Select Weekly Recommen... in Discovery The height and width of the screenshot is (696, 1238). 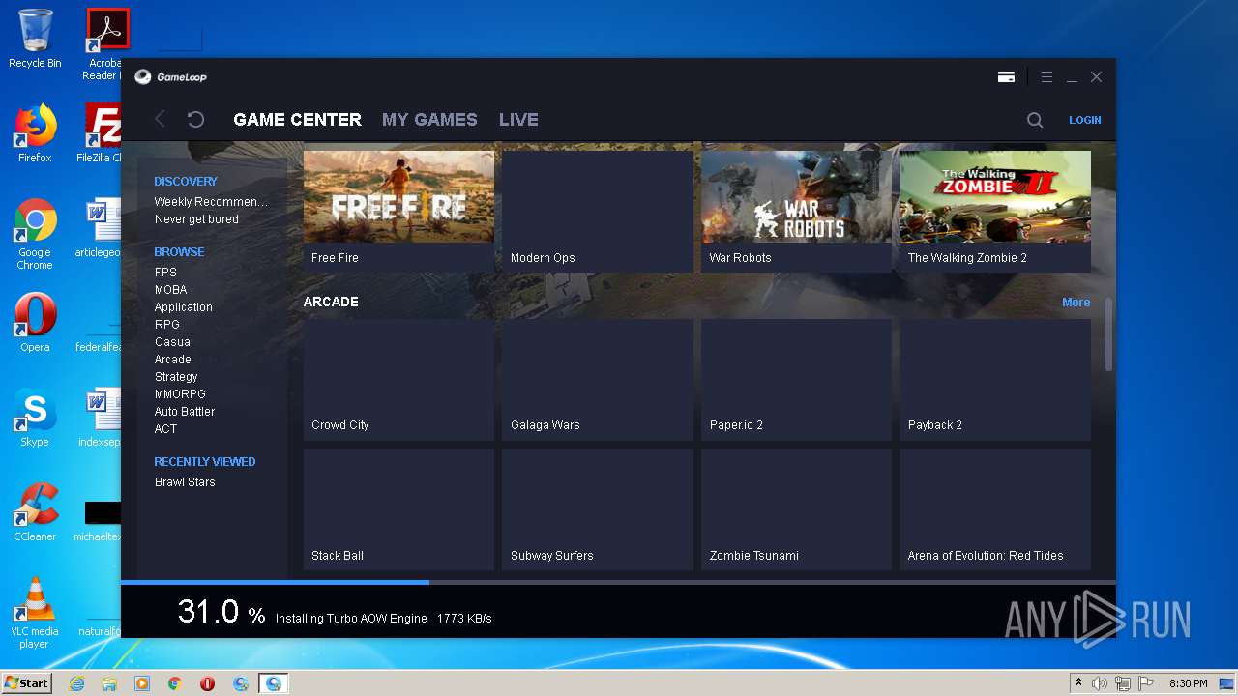click(x=211, y=202)
